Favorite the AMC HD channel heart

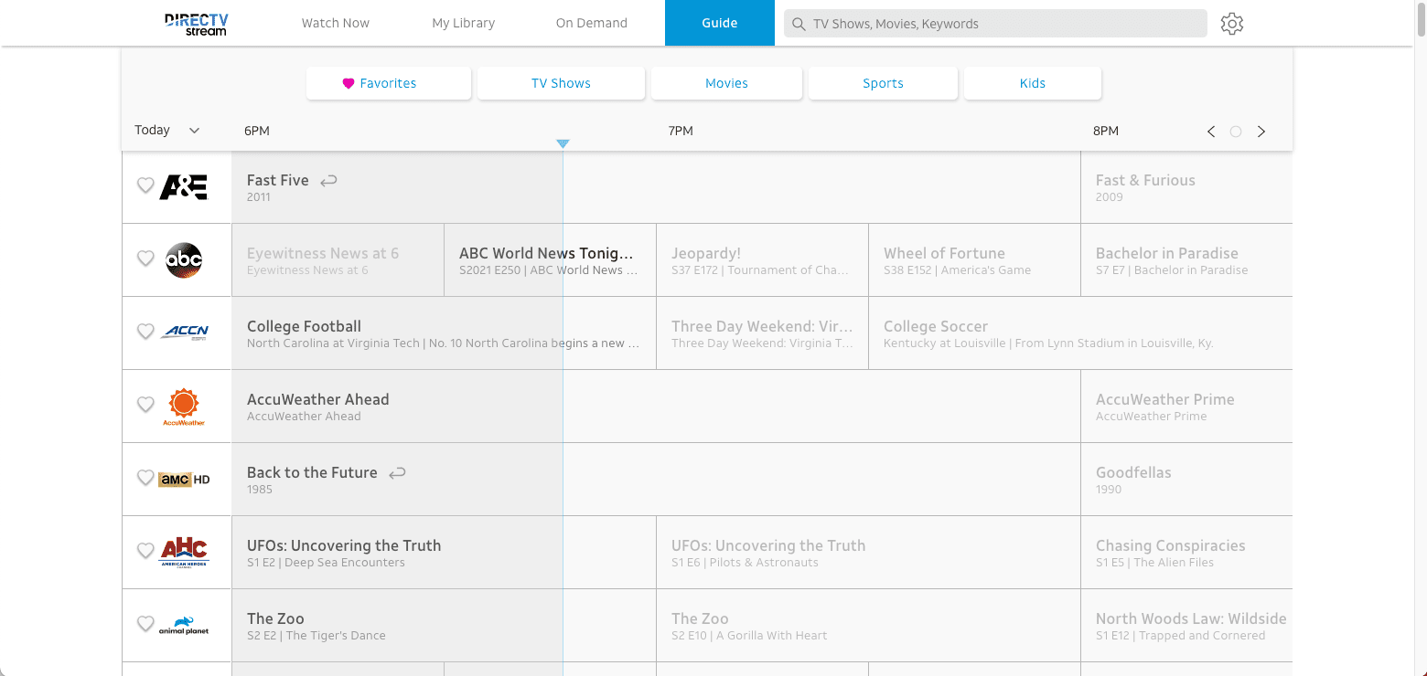tap(145, 478)
